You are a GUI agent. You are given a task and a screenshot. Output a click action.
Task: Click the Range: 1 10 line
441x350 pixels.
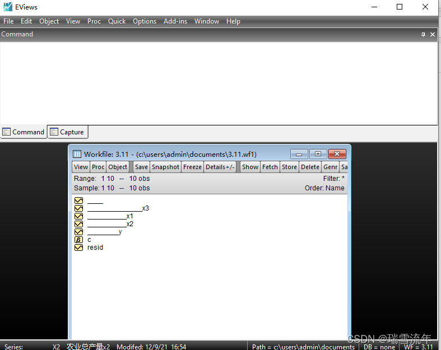tap(112, 179)
